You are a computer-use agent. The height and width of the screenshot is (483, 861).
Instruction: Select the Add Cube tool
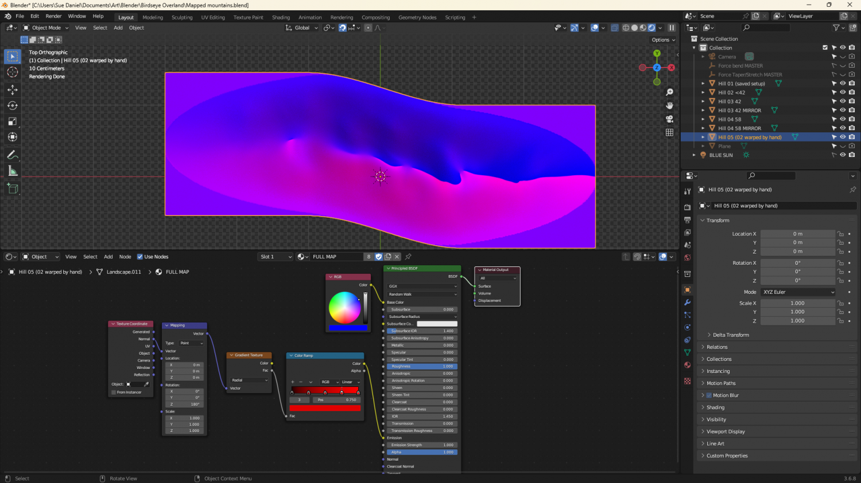coord(13,189)
